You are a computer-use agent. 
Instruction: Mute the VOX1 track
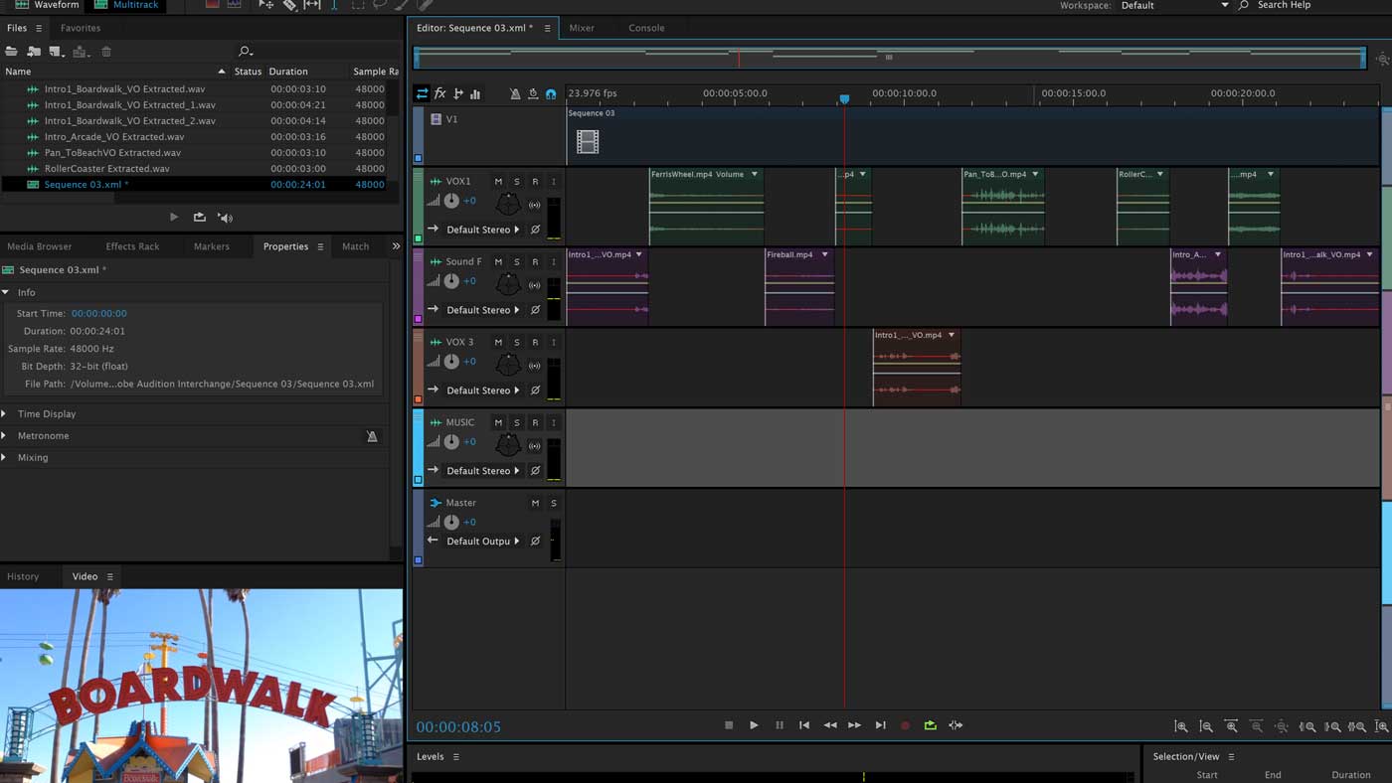(x=497, y=180)
